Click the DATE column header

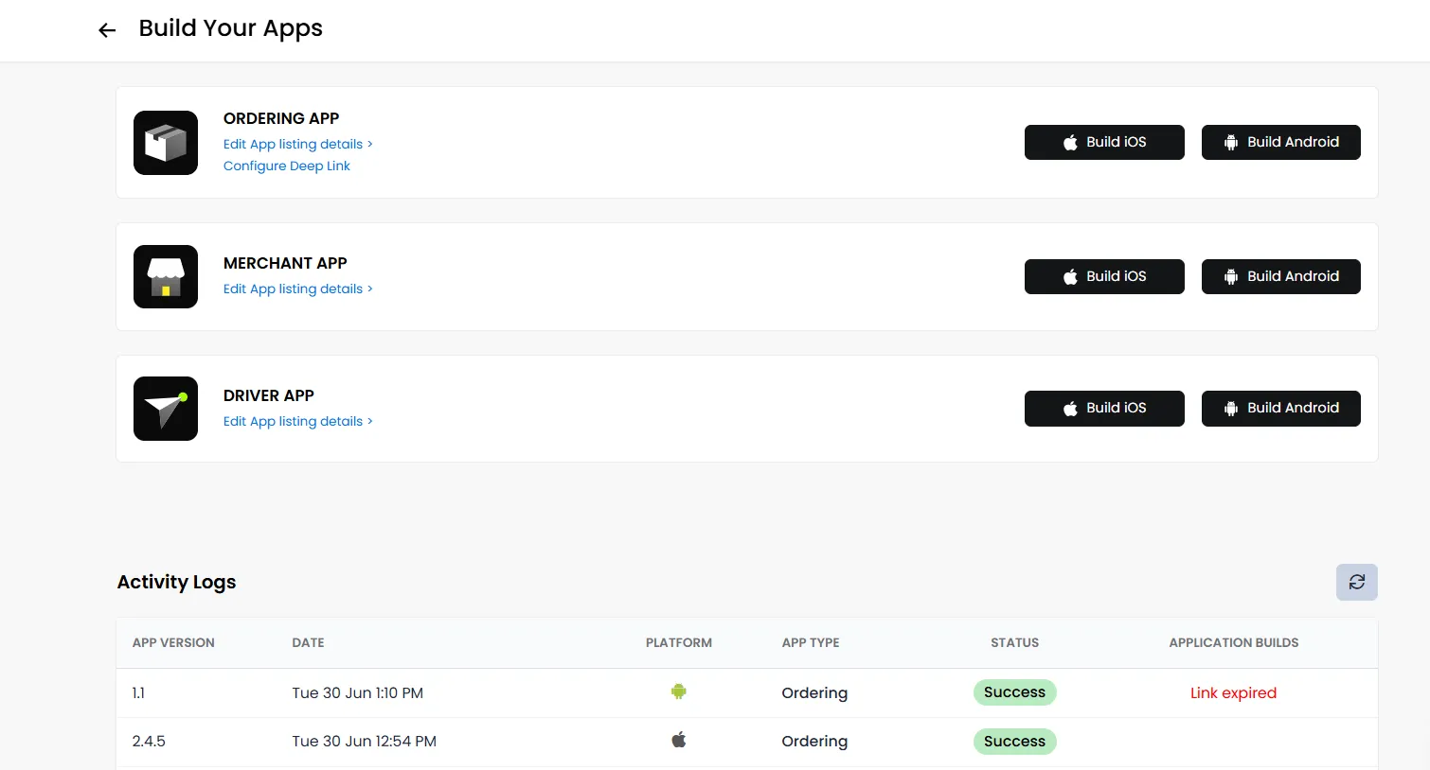coord(308,642)
